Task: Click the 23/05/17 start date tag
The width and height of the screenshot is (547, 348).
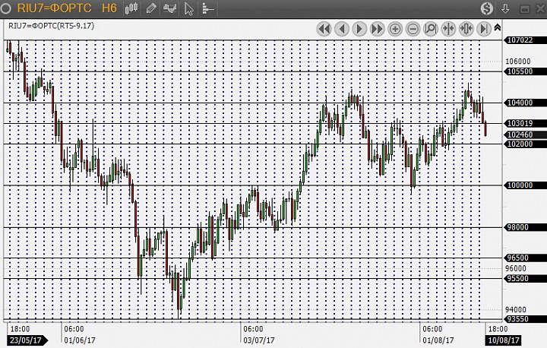Action: pos(27,340)
